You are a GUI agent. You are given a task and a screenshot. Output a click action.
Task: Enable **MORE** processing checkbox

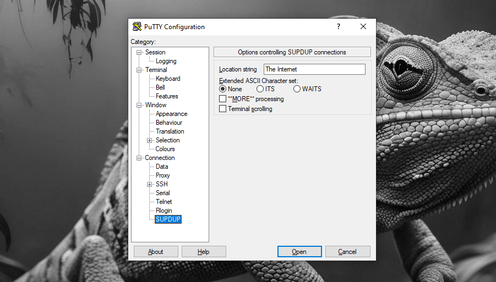tap(223, 99)
